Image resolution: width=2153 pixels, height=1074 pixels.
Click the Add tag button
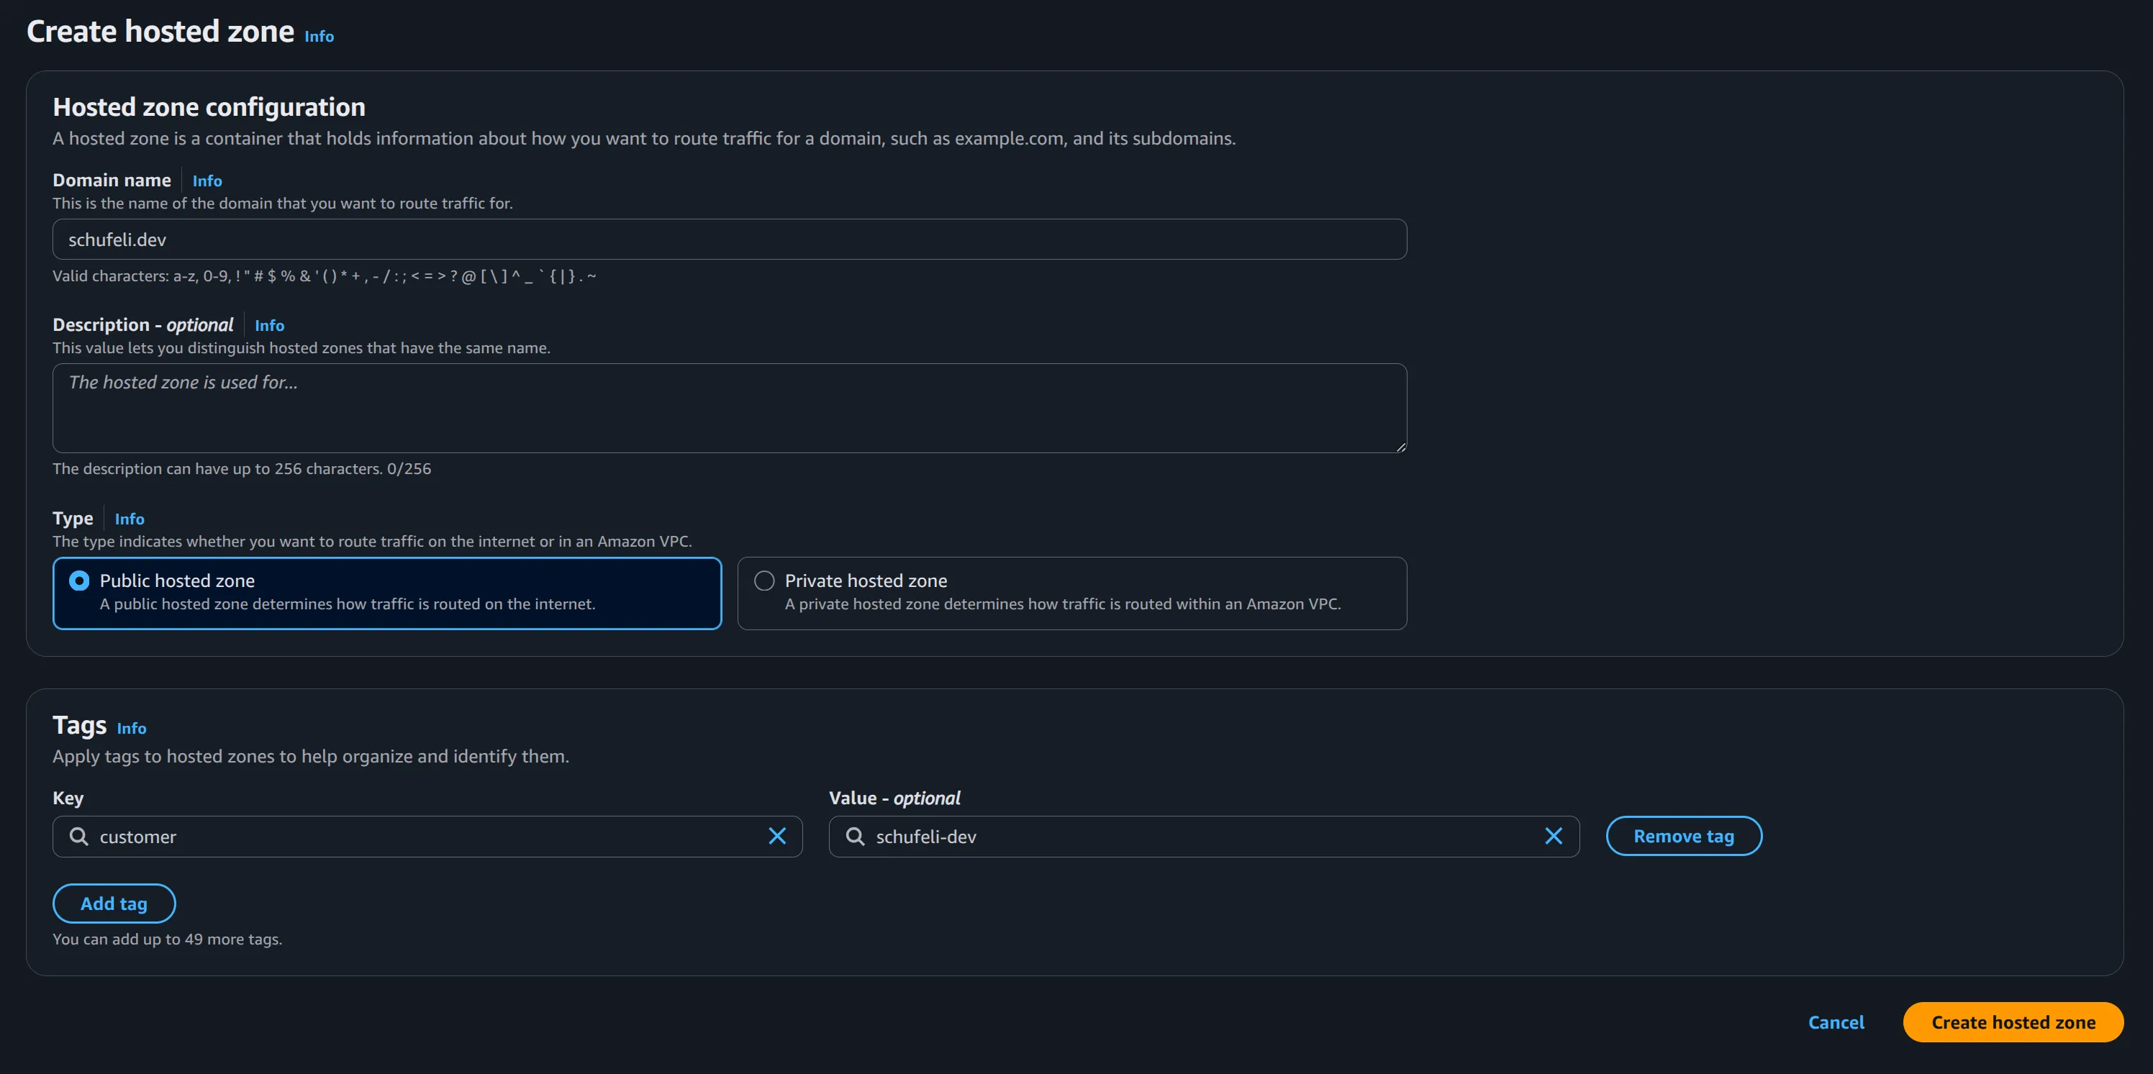pyautogui.click(x=114, y=903)
